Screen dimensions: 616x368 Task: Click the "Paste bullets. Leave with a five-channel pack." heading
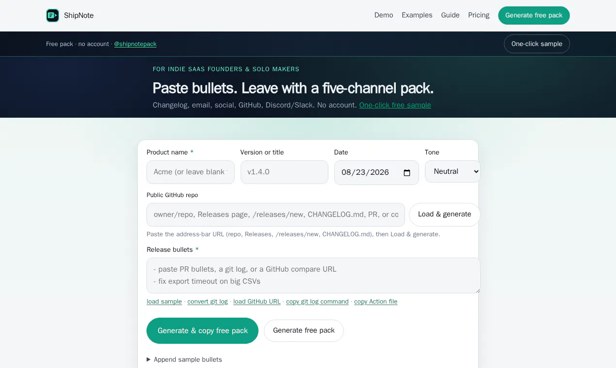[x=293, y=88]
